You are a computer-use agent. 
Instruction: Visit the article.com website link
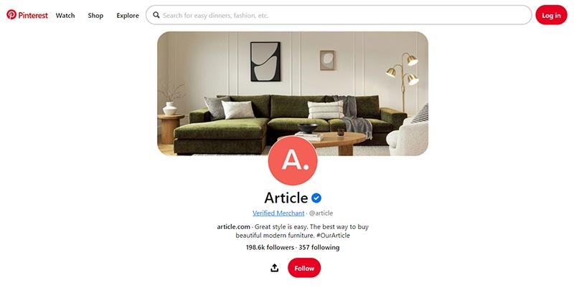234,226
